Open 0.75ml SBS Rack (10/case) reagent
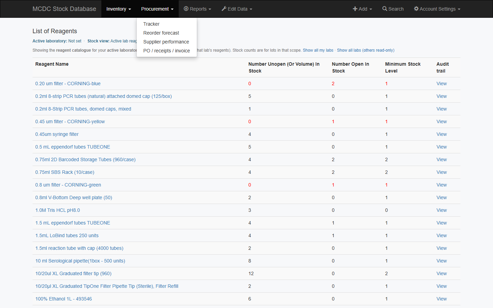493x308 pixels. click(x=65, y=172)
